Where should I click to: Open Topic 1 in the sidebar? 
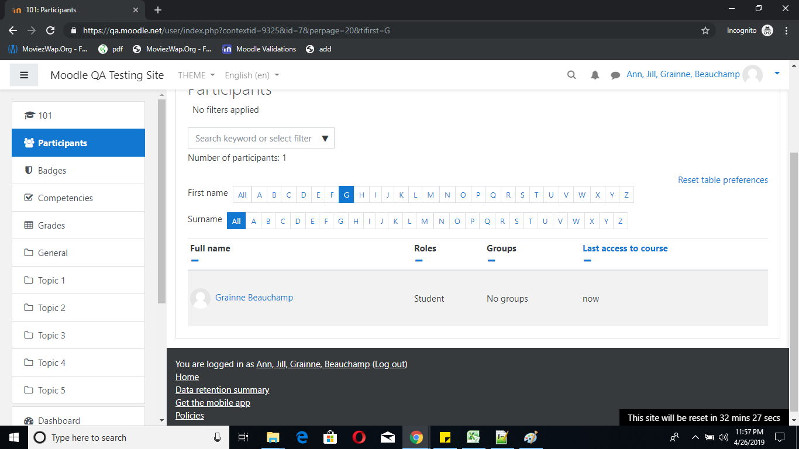pos(78,280)
